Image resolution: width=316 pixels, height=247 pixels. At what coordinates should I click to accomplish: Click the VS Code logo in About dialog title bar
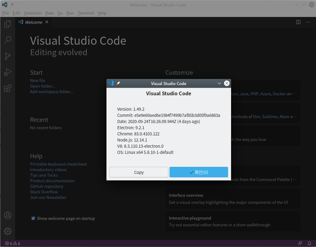[111, 83]
